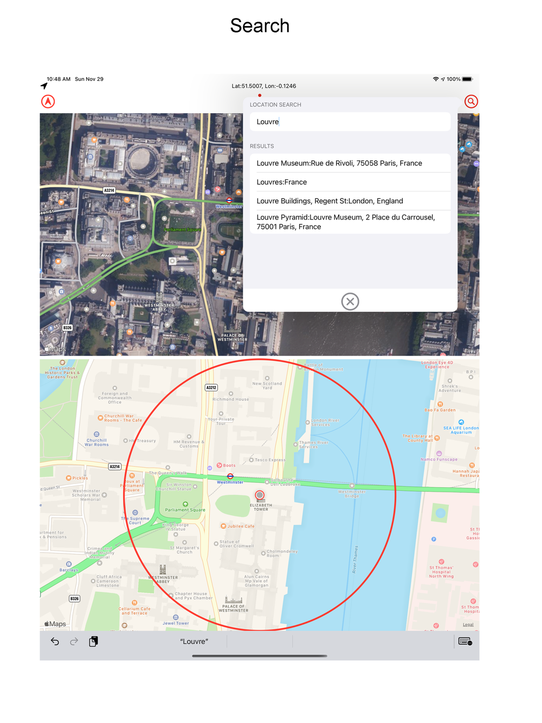Screen dimensions: 542x723
Task: Tap Westminster underground station icon on lower map
Action: (230, 476)
